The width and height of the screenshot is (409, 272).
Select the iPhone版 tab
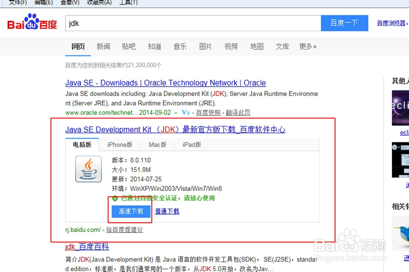pos(120,145)
